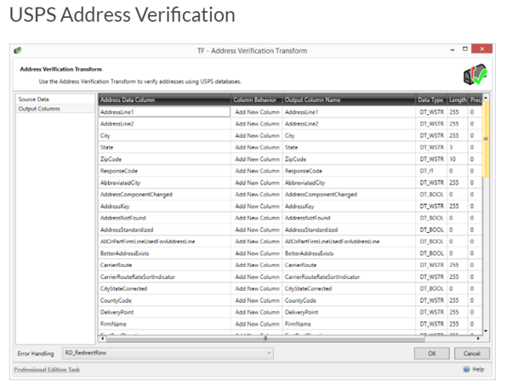Image resolution: width=507 pixels, height=386 pixels.
Task: Click the vertical scrollbar down arrow
Action: 486,331
